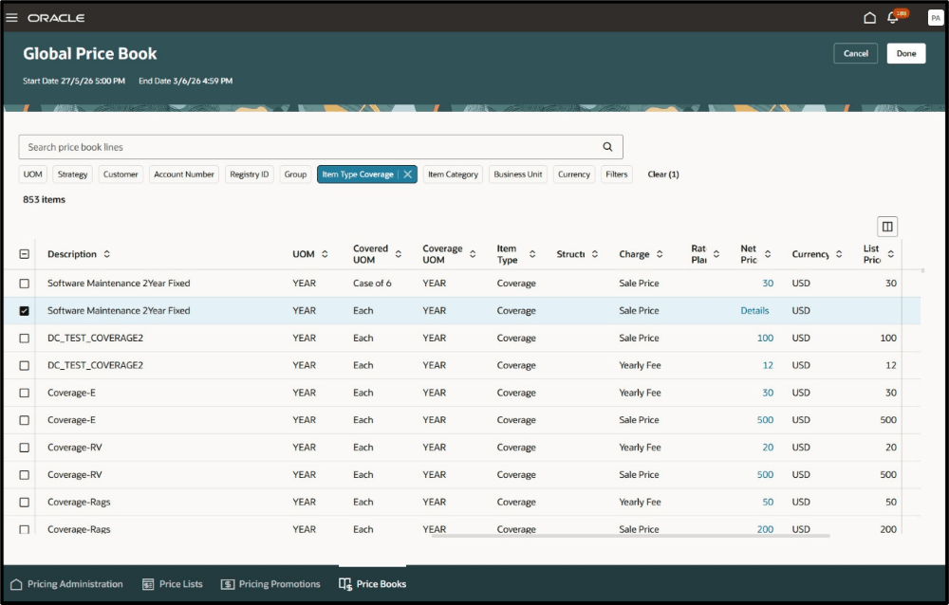Go to home via house icon
Screen dimensions: 949x605
(x=869, y=18)
